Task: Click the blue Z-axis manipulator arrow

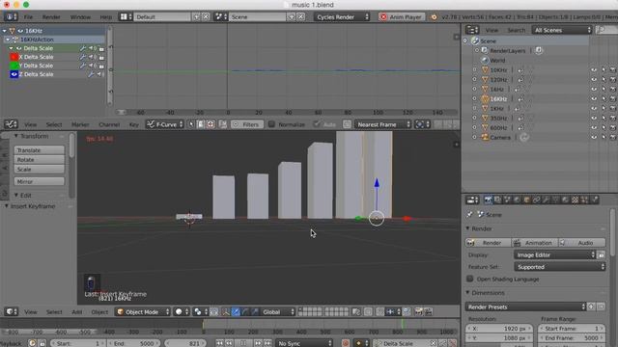Action: 377,183
